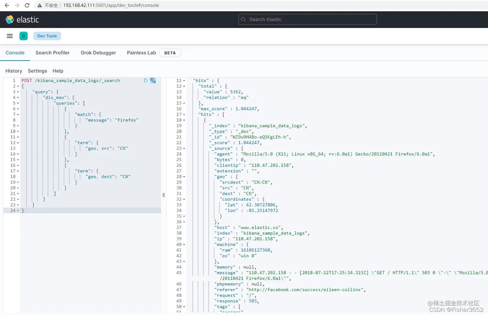Collapse the first term block at line 12

point(18,143)
